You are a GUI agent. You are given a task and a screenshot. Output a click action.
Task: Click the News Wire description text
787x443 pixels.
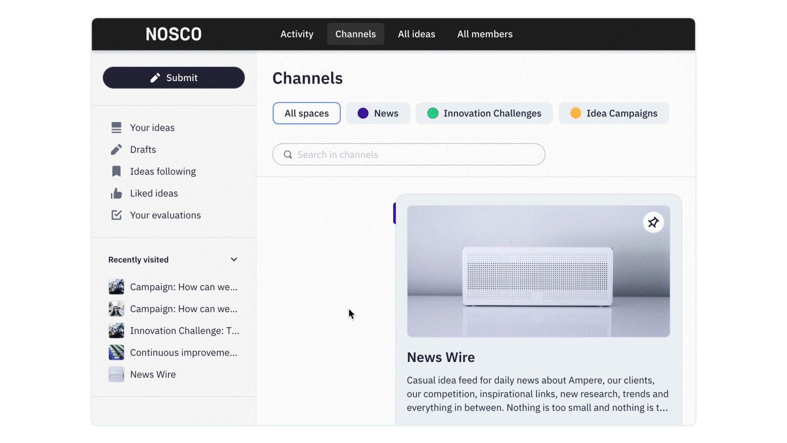[537, 393]
